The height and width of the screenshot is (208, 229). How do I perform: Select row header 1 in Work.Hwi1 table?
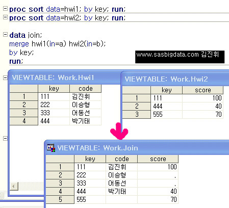[x=24, y=96]
